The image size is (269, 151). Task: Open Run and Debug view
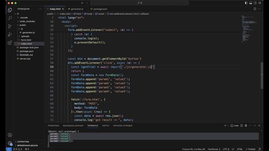click(10, 34)
